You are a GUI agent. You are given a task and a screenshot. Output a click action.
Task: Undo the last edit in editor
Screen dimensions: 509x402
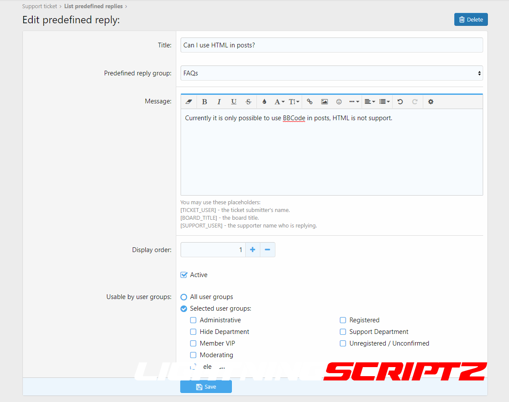pyautogui.click(x=400, y=102)
